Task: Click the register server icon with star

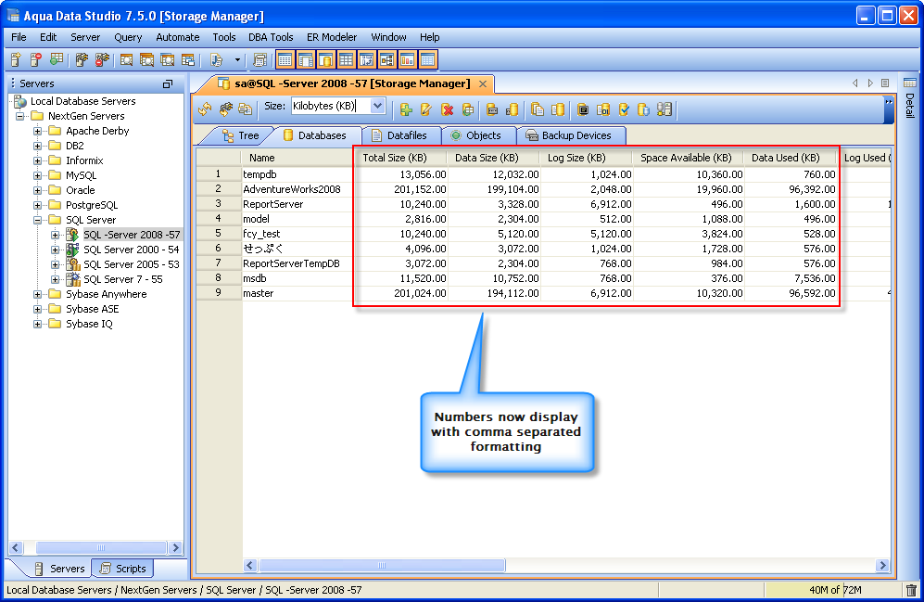Action: 16,59
